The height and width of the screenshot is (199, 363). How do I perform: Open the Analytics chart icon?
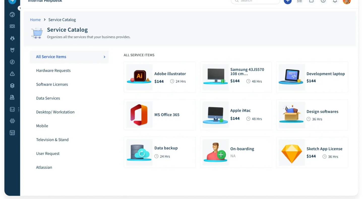12,109
